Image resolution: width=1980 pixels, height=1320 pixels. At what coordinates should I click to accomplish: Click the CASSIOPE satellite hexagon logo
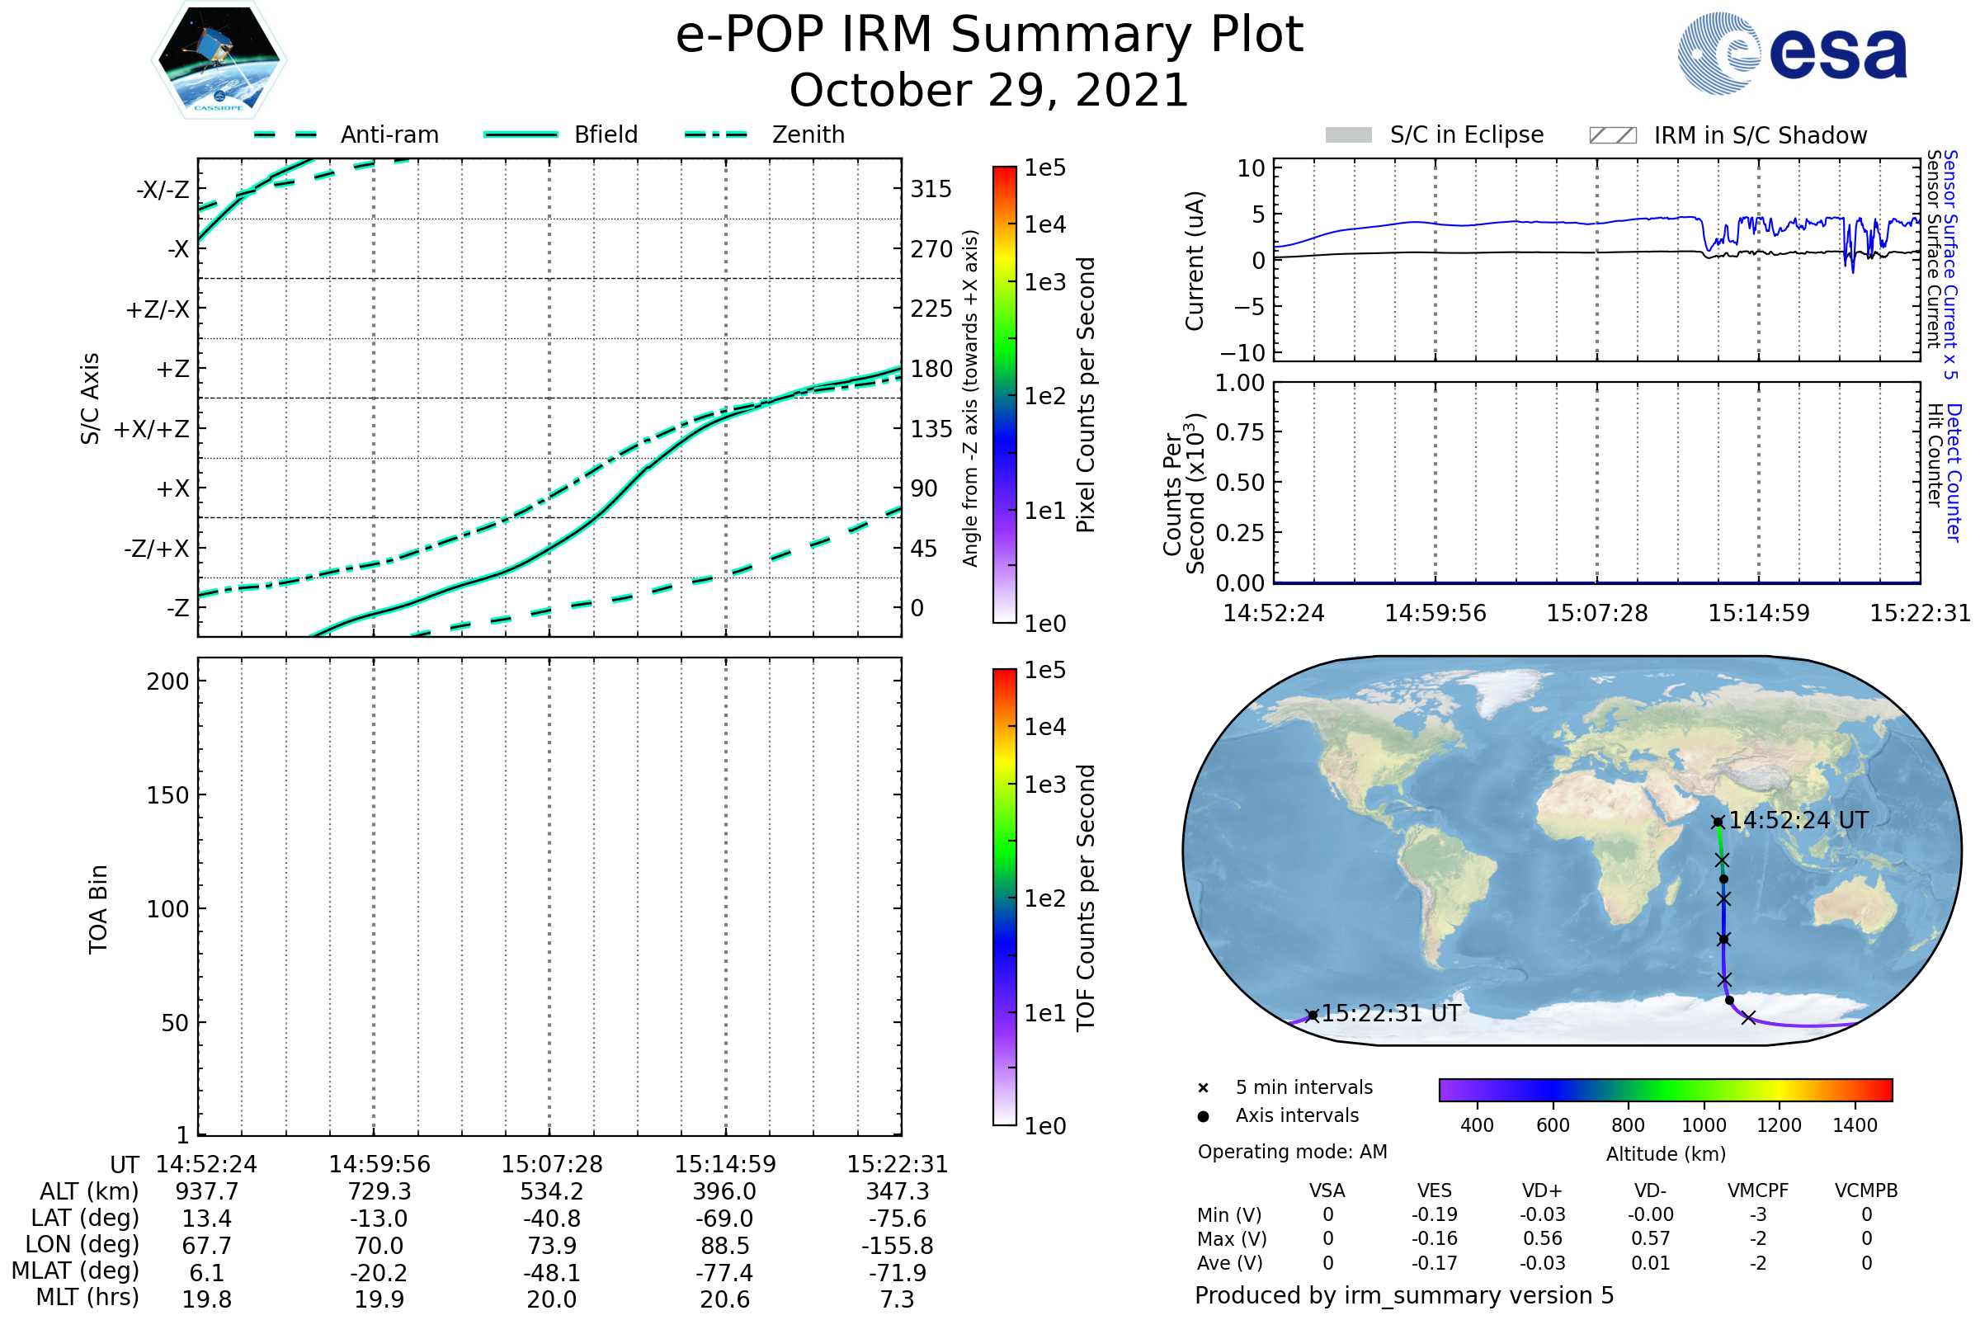(219, 59)
